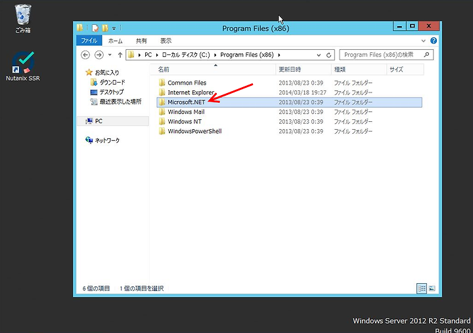Go forward with the forward arrow button

point(99,55)
